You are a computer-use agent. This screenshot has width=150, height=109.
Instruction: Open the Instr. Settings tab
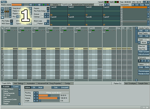[x=19, y=83]
